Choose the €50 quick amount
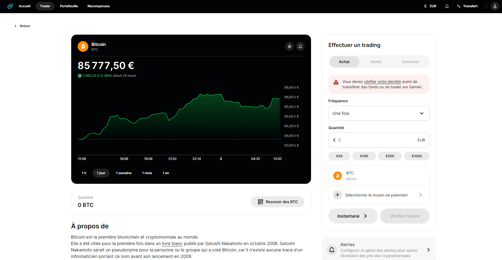This screenshot has width=502, height=260. 339,156
